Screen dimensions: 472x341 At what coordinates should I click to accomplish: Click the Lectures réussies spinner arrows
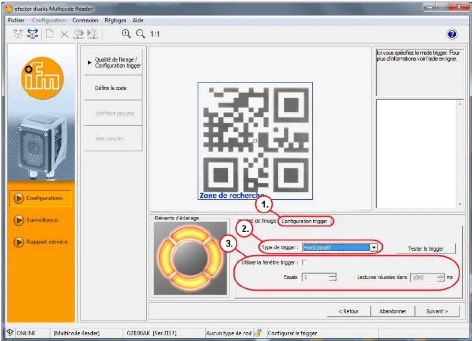pos(441,278)
